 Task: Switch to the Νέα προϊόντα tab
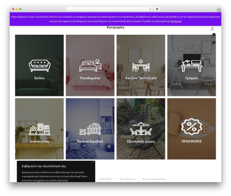pos(128,179)
